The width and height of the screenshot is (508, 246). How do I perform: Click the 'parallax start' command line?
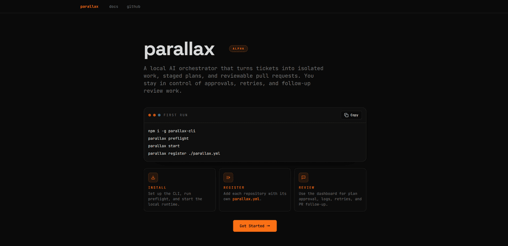(164, 146)
